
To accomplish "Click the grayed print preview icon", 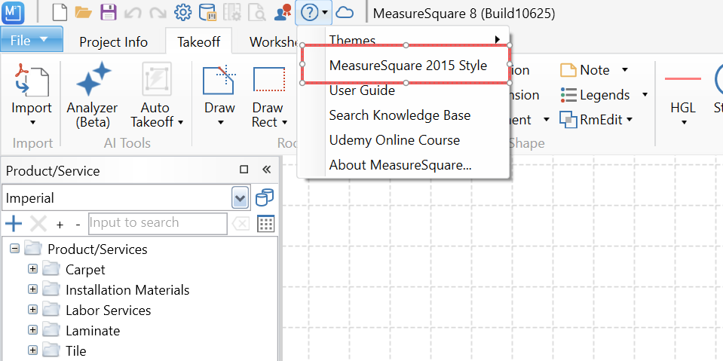I will [257, 13].
